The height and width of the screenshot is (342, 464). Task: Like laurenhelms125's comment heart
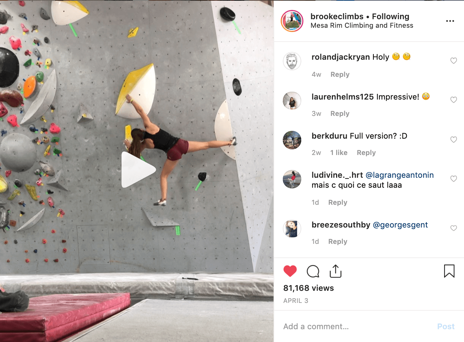(x=454, y=100)
